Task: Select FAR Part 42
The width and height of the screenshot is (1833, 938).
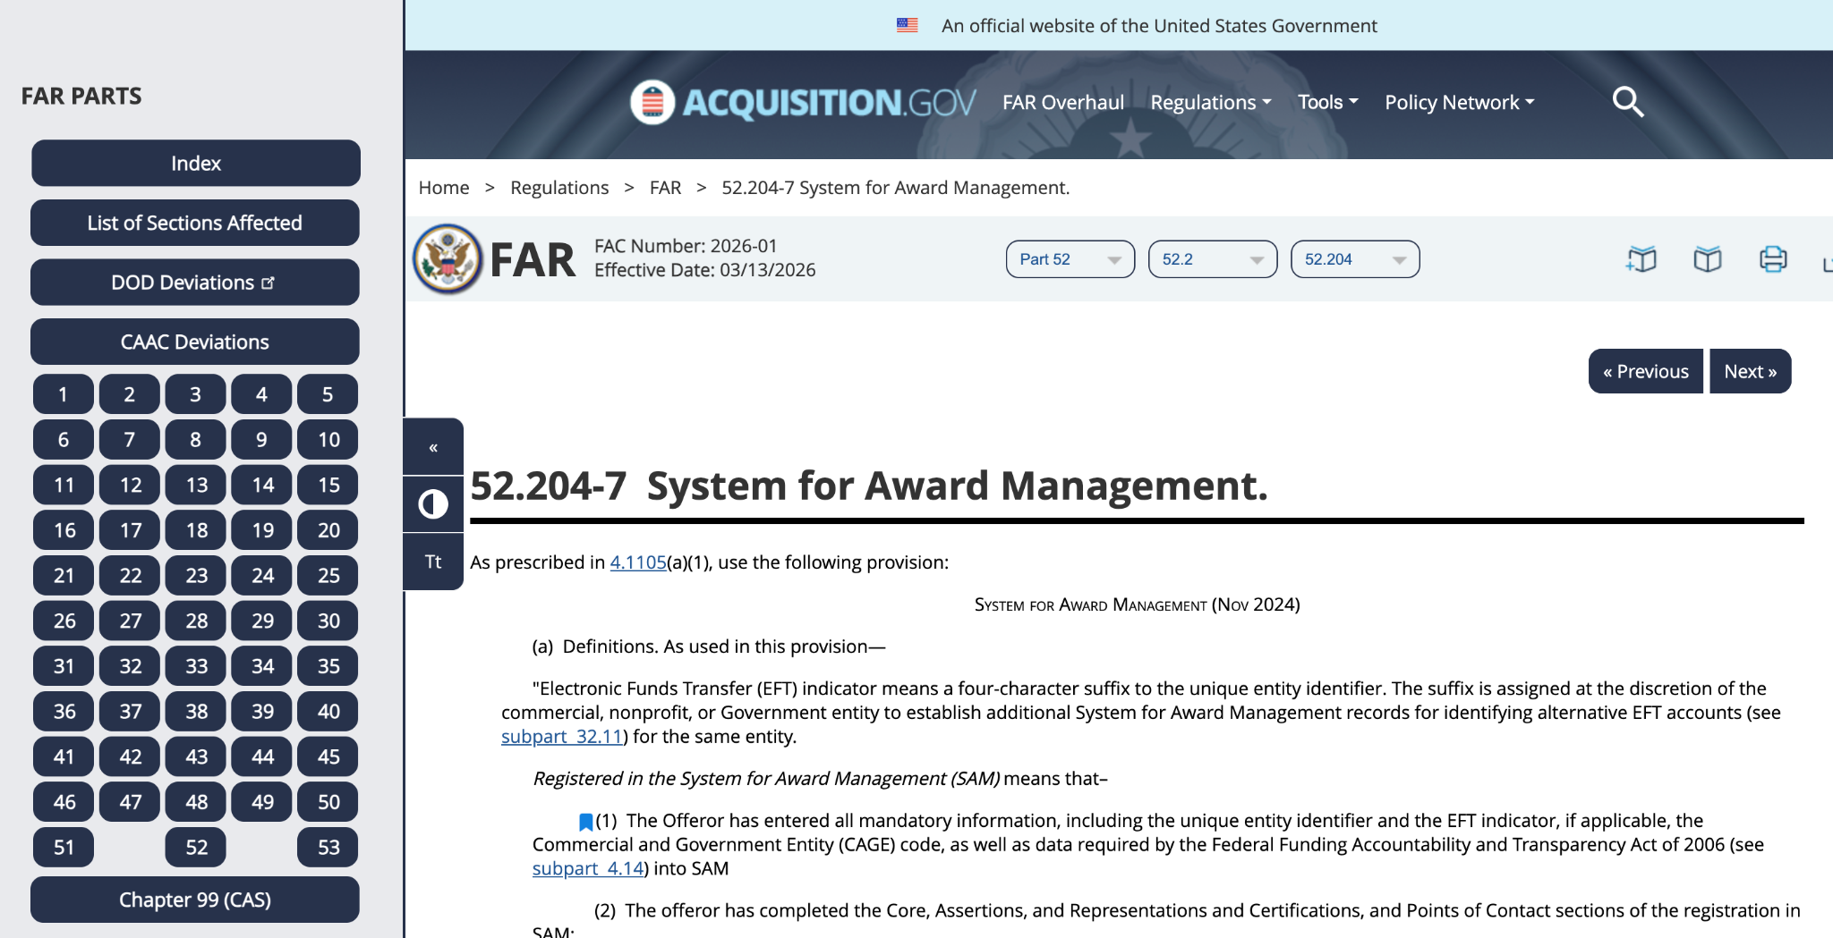Action: 130,757
